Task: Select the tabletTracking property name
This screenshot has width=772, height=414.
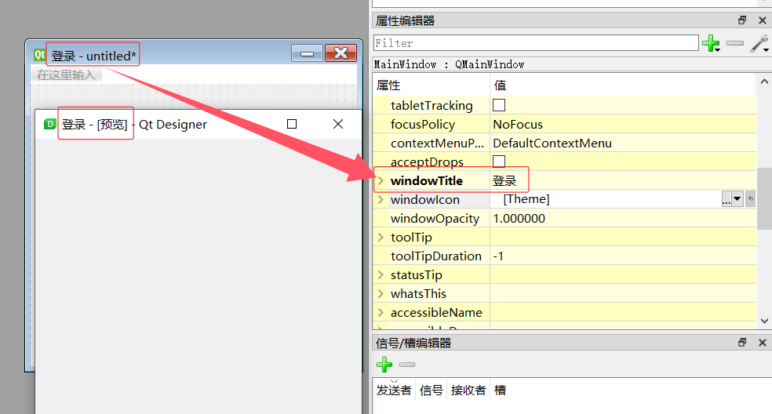Action: click(432, 105)
